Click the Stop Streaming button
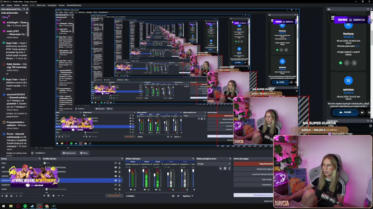The height and width of the screenshot is (209, 373). tap(253, 164)
